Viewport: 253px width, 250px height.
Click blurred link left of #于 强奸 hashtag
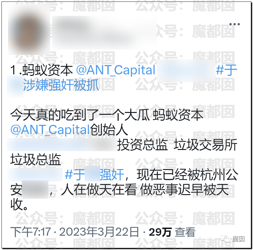[x=35, y=174]
